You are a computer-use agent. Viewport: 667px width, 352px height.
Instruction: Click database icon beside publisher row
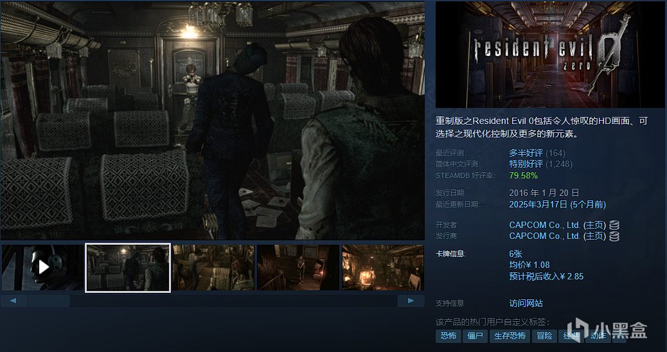point(614,236)
